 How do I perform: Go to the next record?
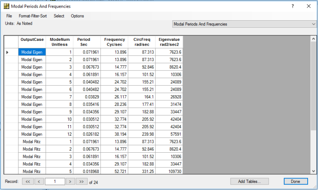[70, 182]
